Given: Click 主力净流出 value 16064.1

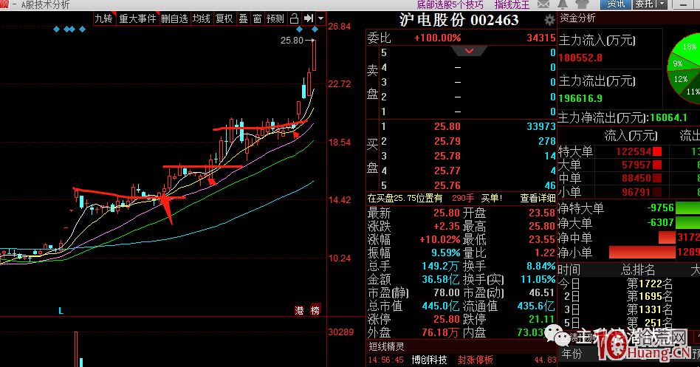Looking at the screenshot, I should point(669,118).
